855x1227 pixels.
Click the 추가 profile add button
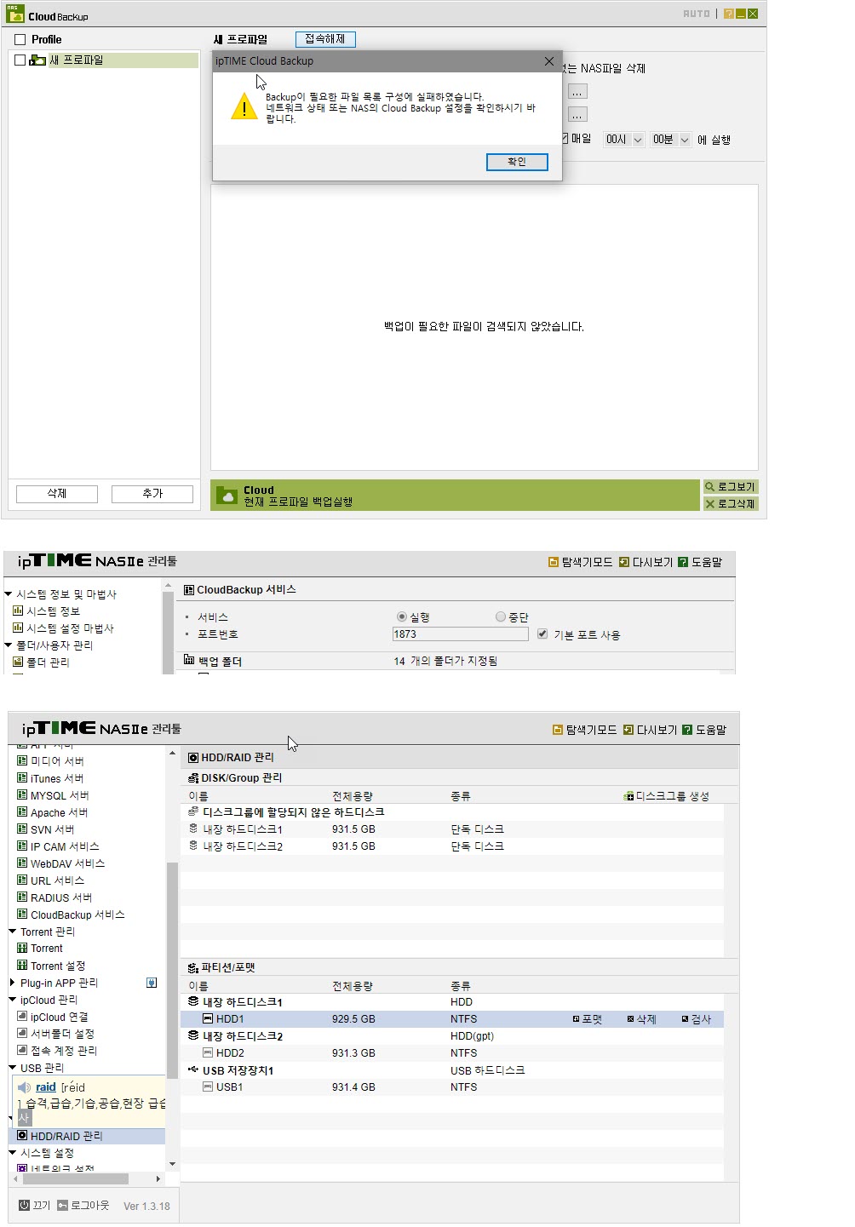[152, 494]
